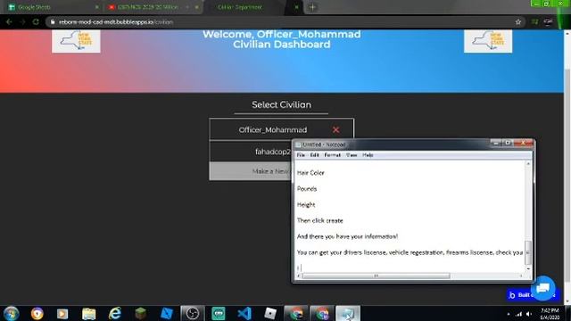Click the address bar URL
The height and width of the screenshot is (321, 571).
(116, 21)
